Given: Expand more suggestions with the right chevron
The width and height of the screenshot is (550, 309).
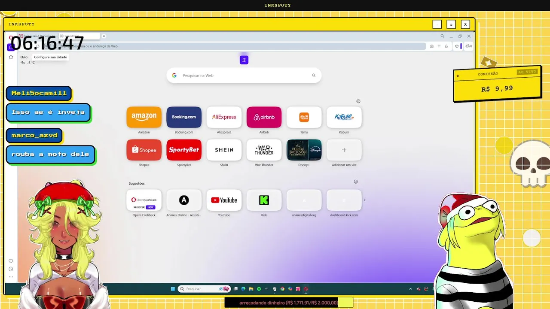Looking at the screenshot, I should [365, 200].
